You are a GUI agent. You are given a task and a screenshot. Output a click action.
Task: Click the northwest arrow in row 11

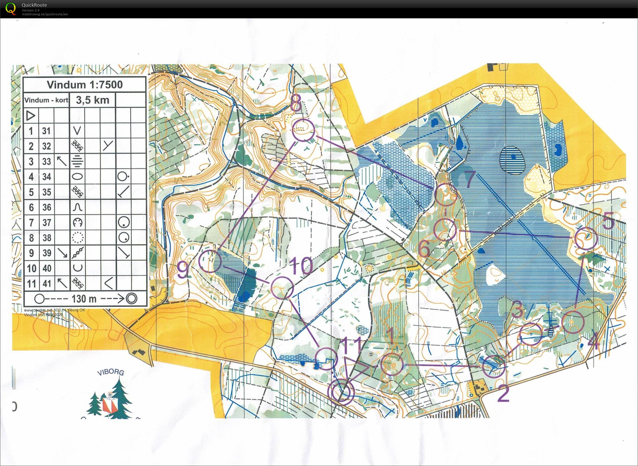[62, 284]
